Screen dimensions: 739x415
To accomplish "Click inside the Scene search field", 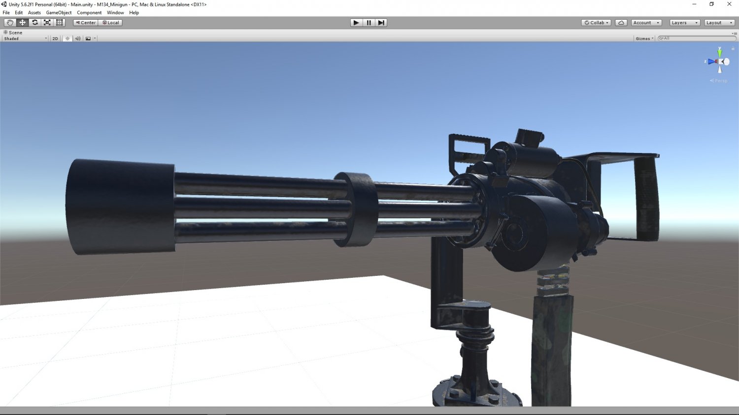I will [696, 38].
